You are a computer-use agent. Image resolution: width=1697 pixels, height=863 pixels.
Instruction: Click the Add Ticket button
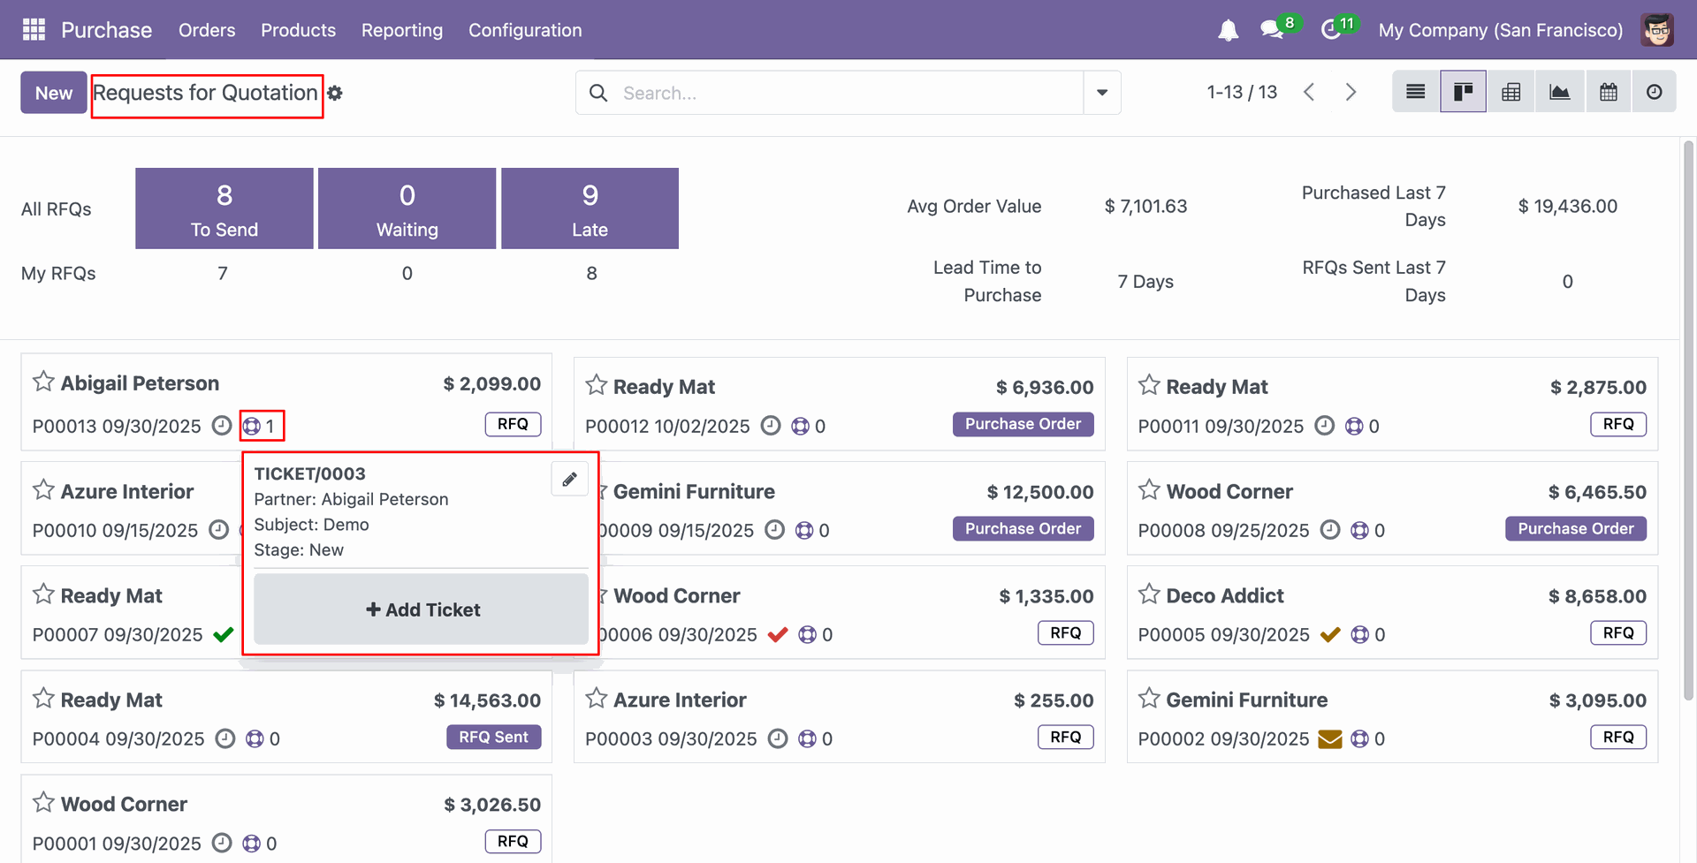pyautogui.click(x=422, y=609)
